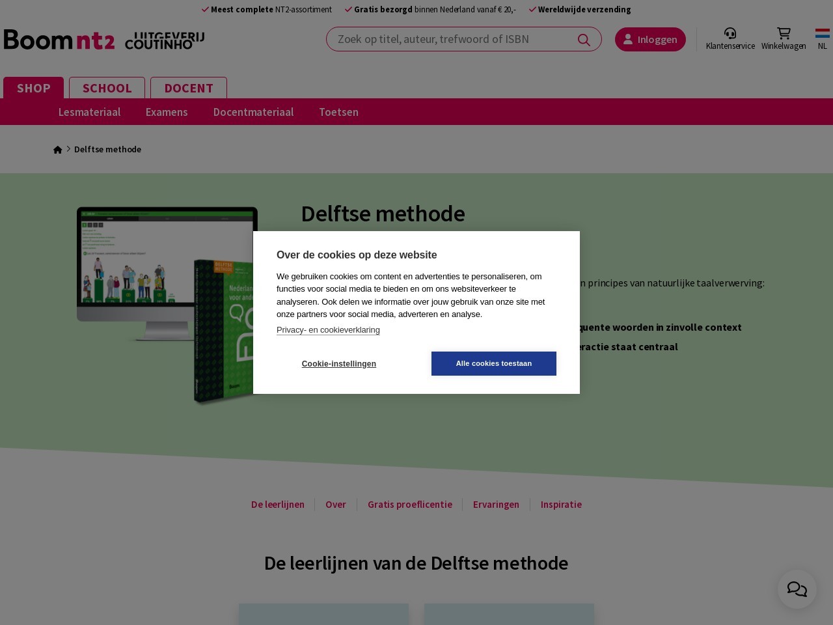Click 'Gratis bezorgd' shipping text
Viewport: 833px width, 625px height.
[x=383, y=10]
